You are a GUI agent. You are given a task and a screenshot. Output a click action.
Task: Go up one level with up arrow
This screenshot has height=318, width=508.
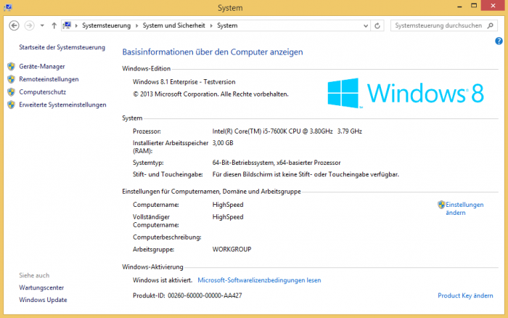coord(54,25)
